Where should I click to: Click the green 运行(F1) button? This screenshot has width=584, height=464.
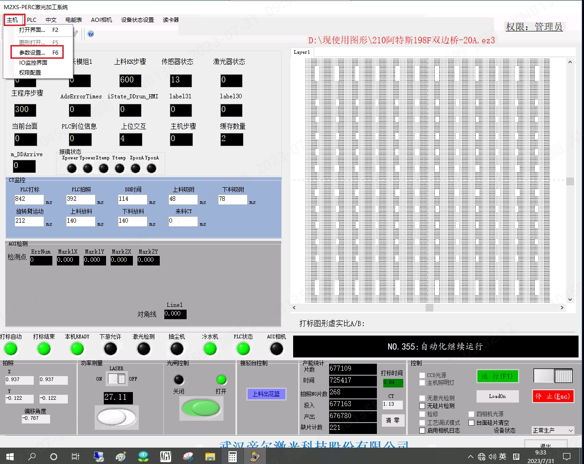click(498, 376)
